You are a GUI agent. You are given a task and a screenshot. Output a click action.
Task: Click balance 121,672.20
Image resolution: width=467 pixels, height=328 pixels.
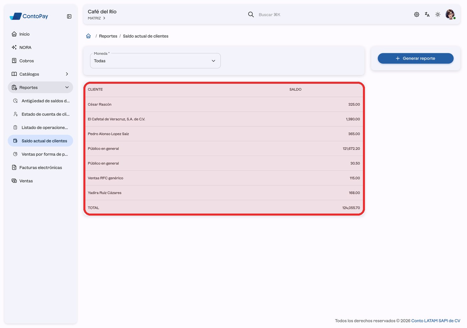351,148
